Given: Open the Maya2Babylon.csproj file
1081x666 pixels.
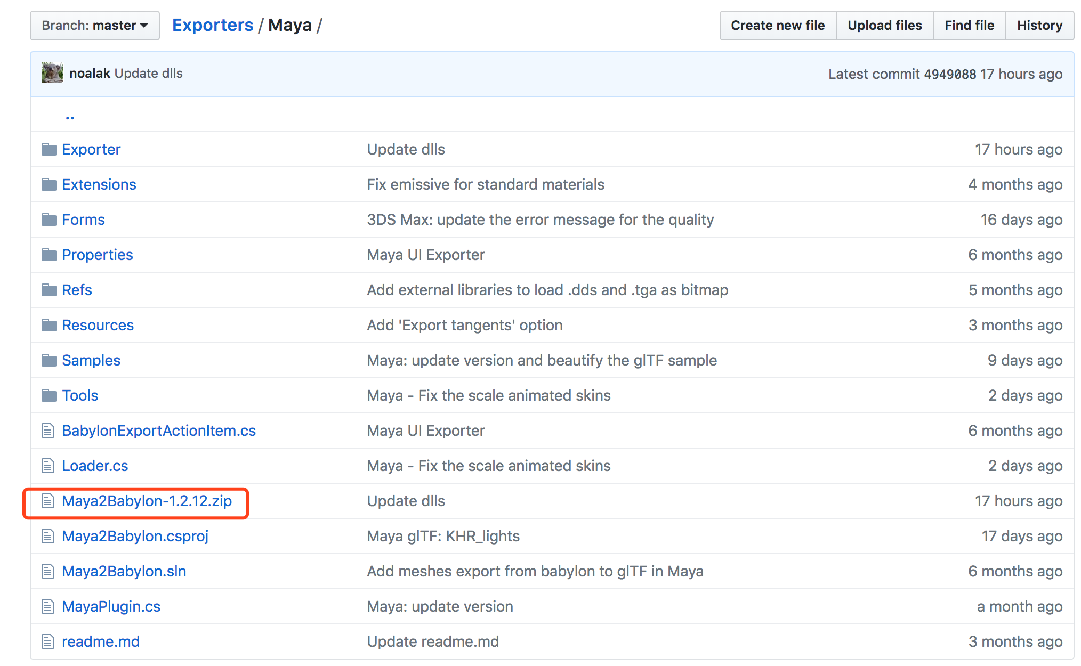Looking at the screenshot, I should point(135,536).
